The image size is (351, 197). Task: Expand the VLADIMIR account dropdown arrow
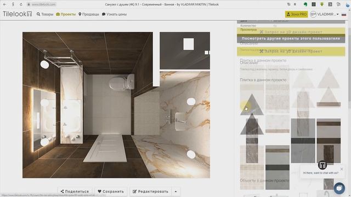pos(337,14)
